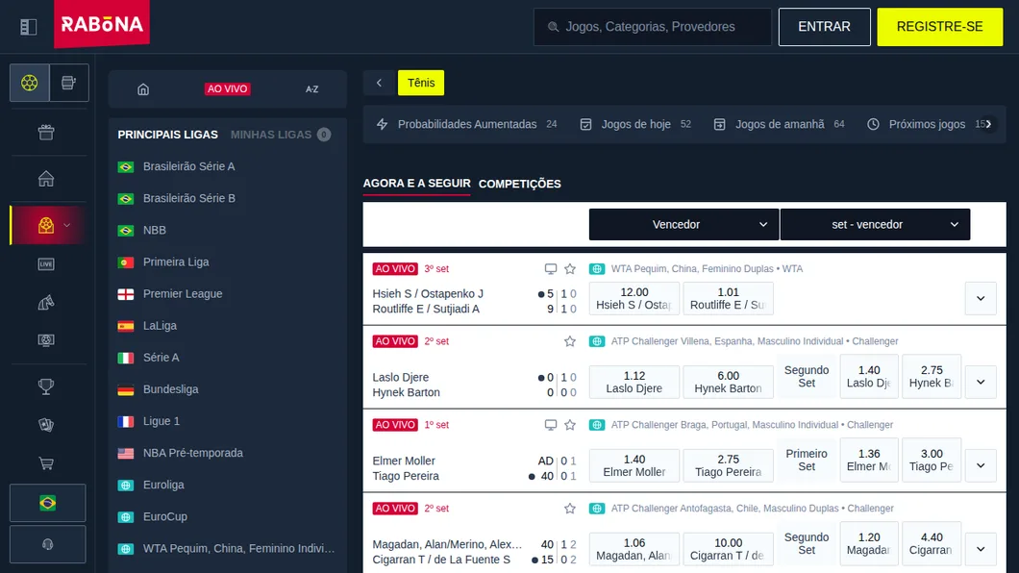Go to sportsbook home icon tab
Image resolution: width=1019 pixels, height=573 pixels.
(x=143, y=89)
